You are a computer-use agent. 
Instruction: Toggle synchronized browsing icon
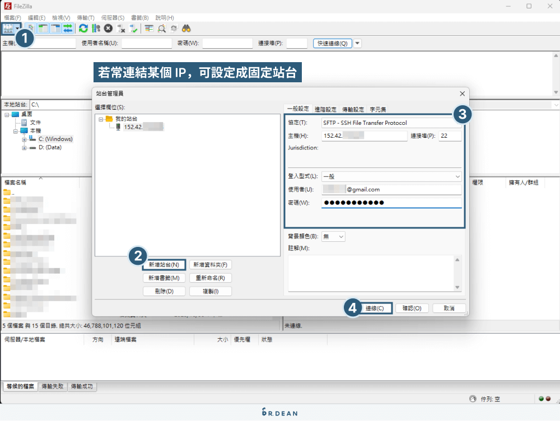tap(174, 28)
